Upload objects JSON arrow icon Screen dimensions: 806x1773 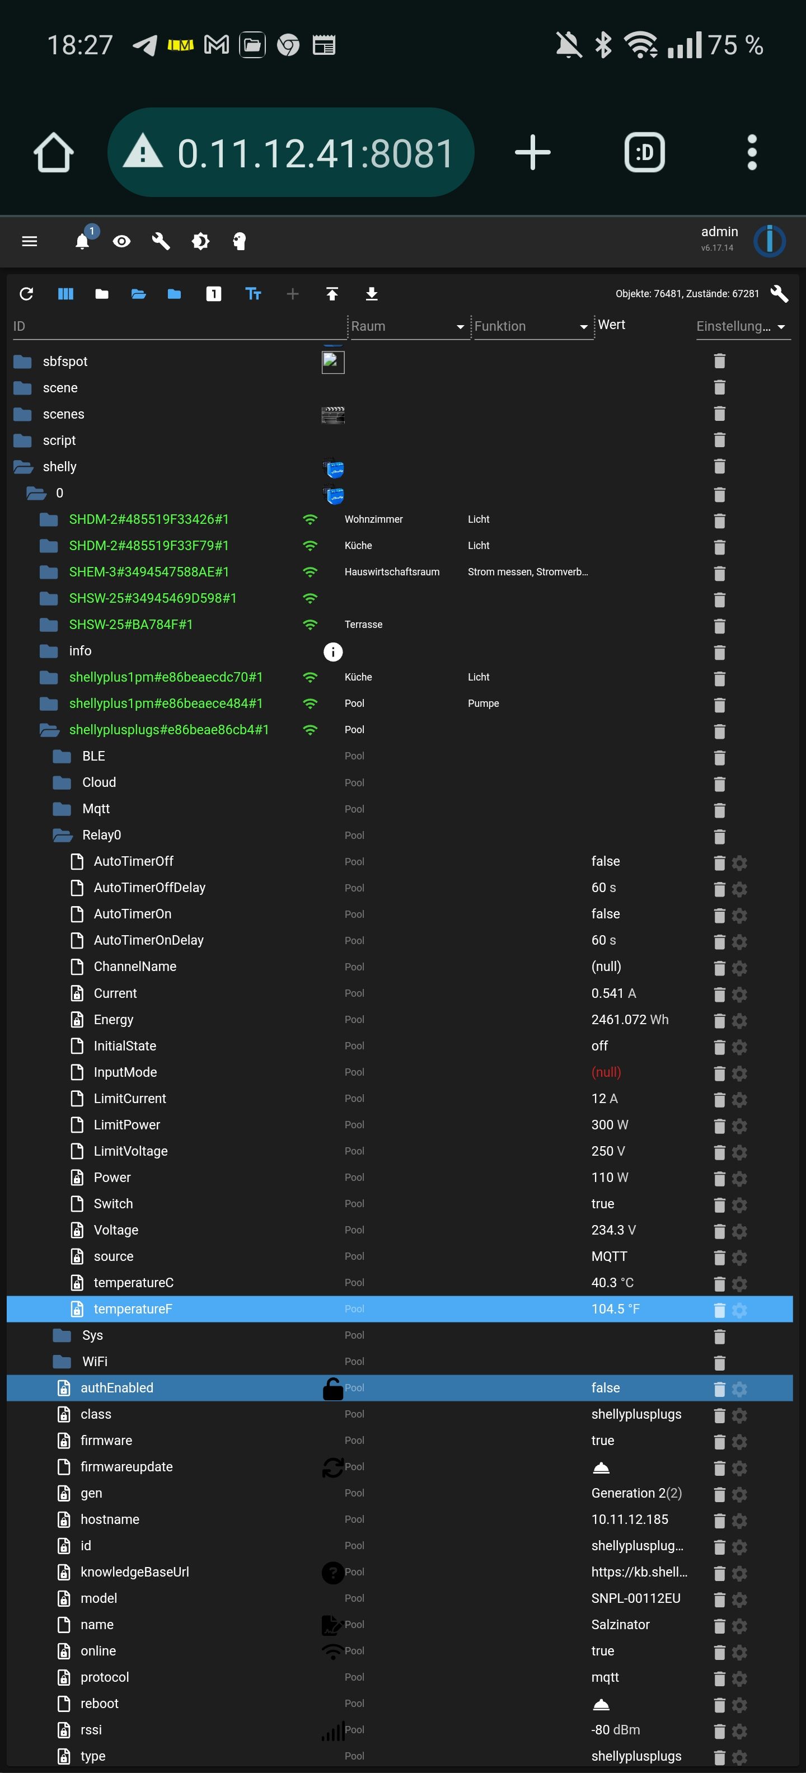pyautogui.click(x=332, y=294)
